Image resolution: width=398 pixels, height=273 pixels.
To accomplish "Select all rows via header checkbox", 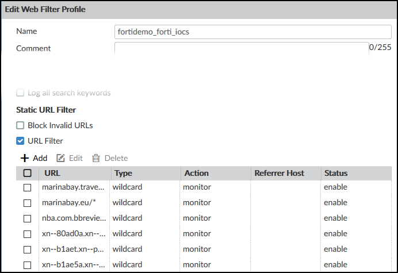I will pyautogui.click(x=28, y=173).
